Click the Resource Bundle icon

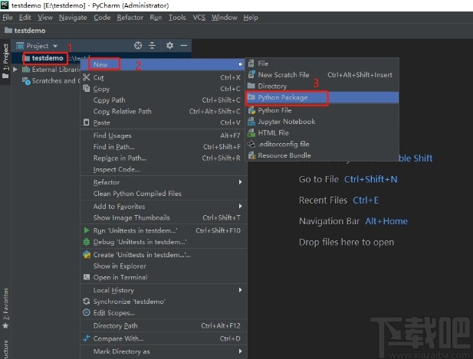(251, 155)
